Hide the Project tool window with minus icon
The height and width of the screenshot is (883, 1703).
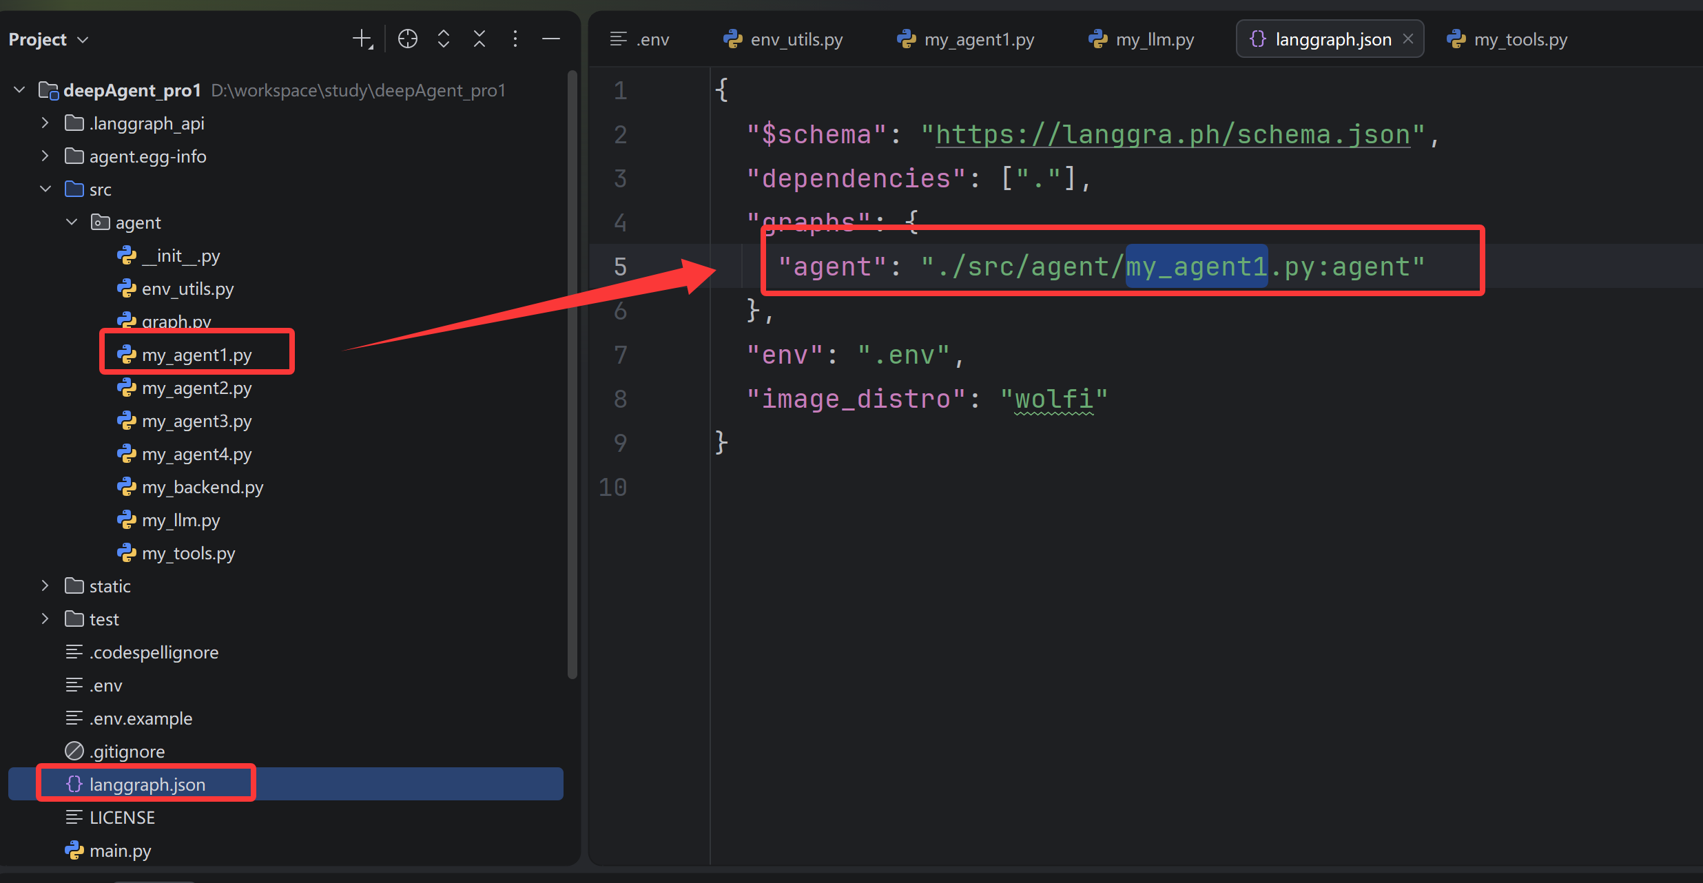[551, 39]
